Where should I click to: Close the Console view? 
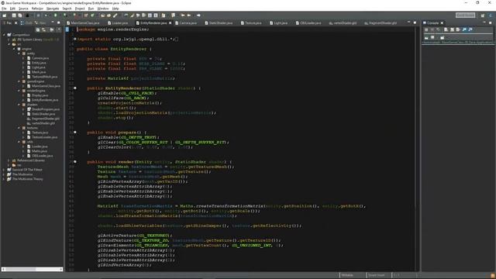(x=442, y=23)
